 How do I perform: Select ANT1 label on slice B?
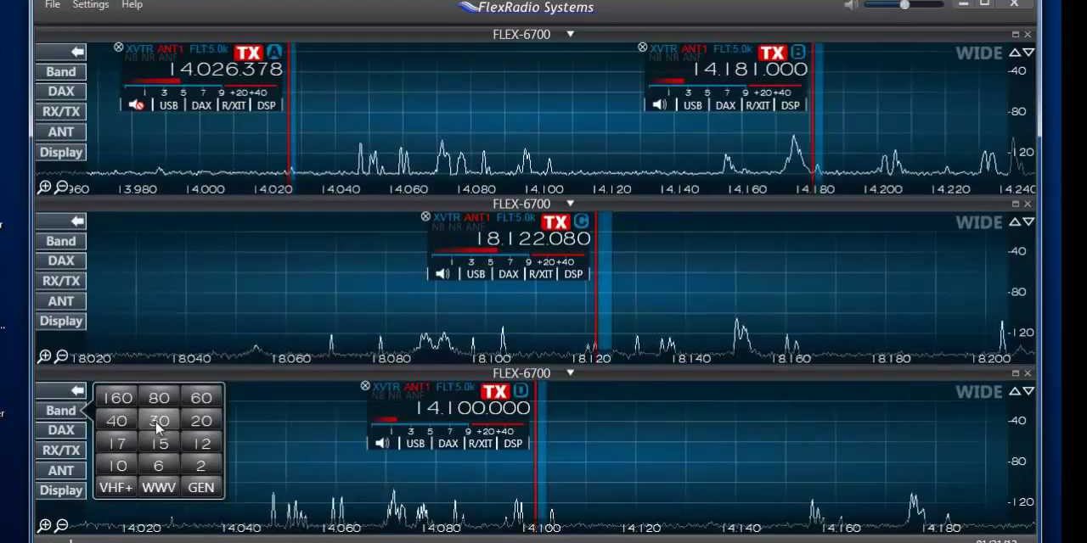[x=694, y=49]
